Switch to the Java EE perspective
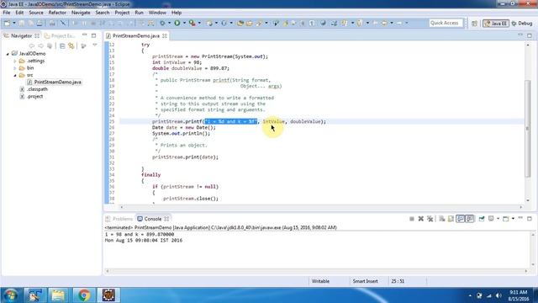Screen dimensions: 538x303 click(495, 24)
